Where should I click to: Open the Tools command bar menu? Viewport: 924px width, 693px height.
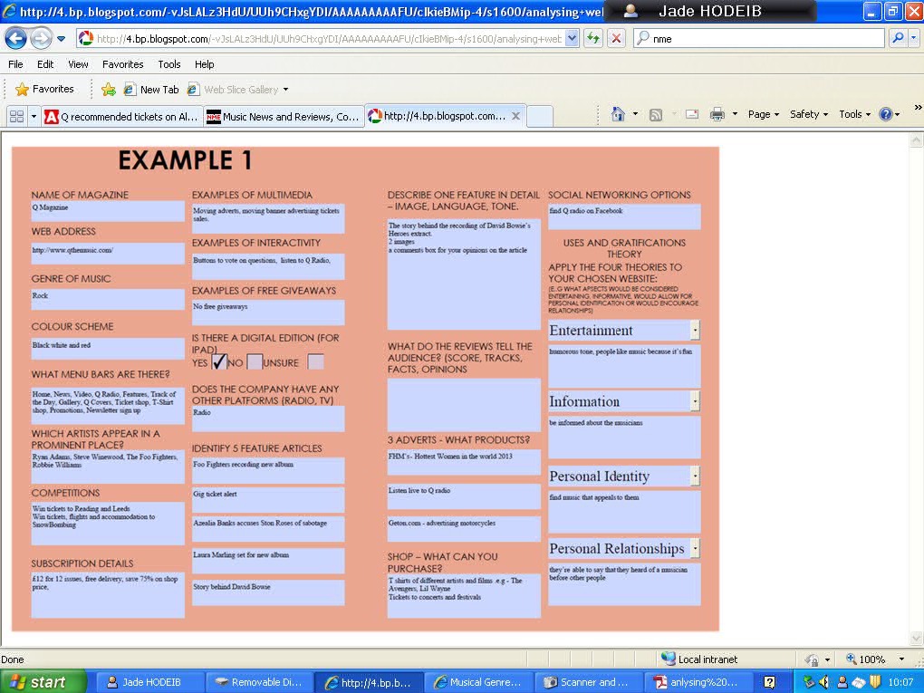coord(854,114)
